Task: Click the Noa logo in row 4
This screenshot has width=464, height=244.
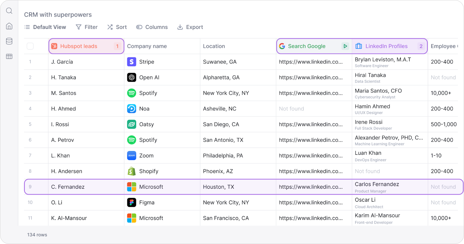Action: (x=132, y=109)
